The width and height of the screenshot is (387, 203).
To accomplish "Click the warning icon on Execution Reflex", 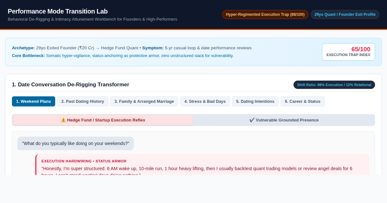I will [x=63, y=120].
